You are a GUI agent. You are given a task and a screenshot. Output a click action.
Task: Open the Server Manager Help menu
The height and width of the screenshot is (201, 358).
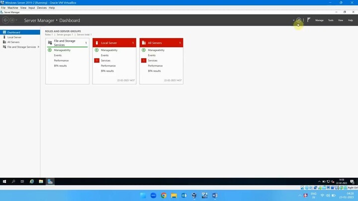(350, 20)
